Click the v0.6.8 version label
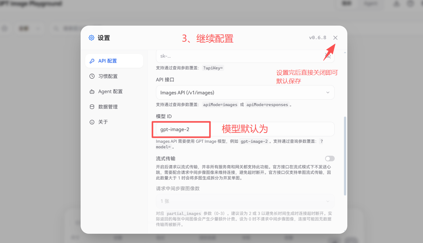This screenshot has height=243, width=423. [318, 38]
